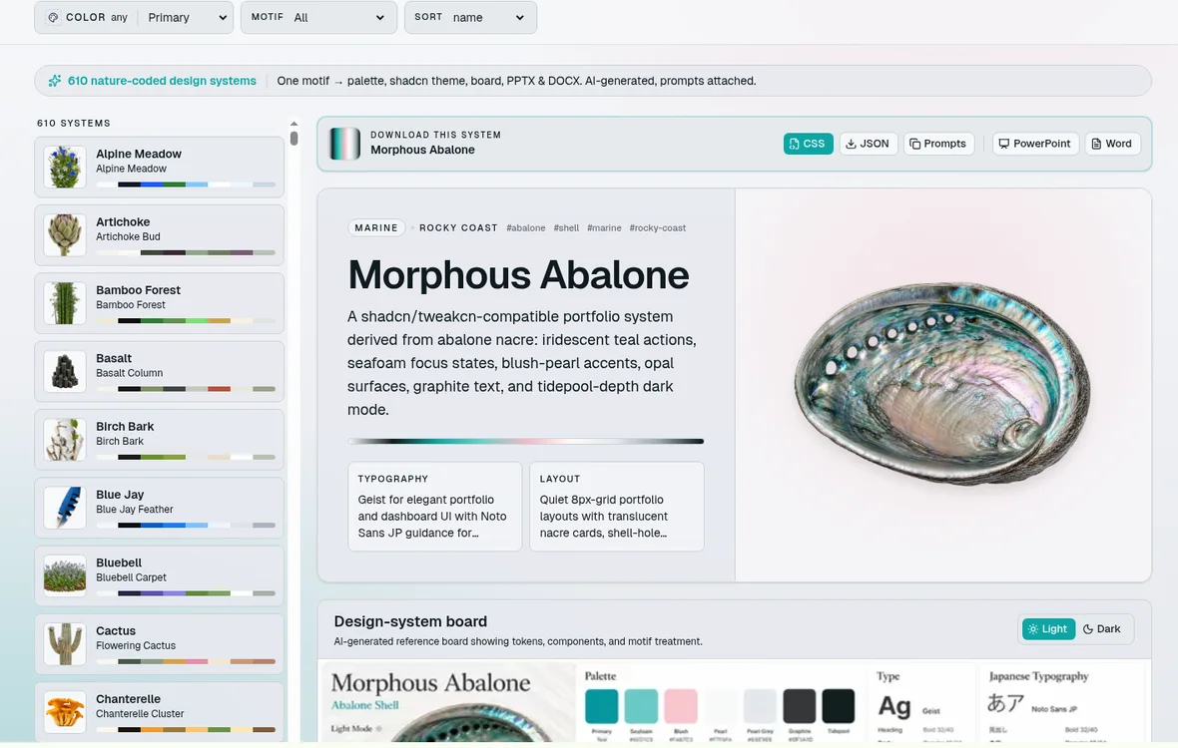Click the Seafoam palette swatch
This screenshot has width=1178, height=748.
pyautogui.click(x=641, y=706)
